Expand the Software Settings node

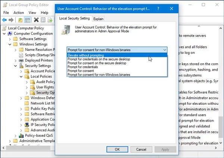pyautogui.click(x=10, y=39)
